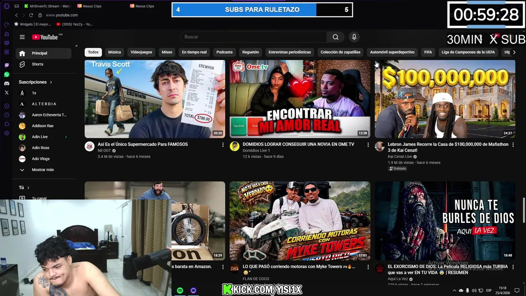
Task: Open Spotify from the taskbar
Action: point(180,291)
